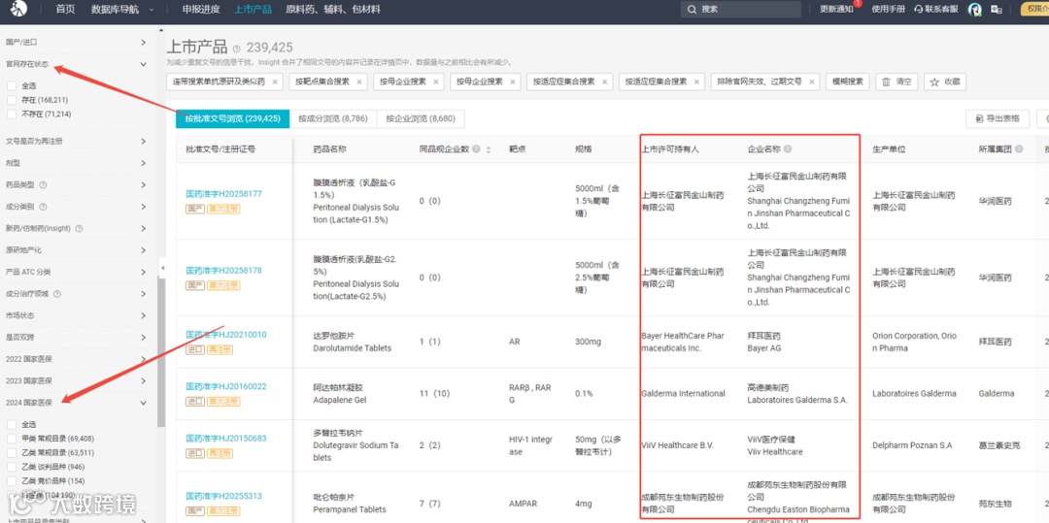The height and width of the screenshot is (523, 1049).
Task: Collapse the filter sidebar with arrow handle
Action: coord(162,268)
